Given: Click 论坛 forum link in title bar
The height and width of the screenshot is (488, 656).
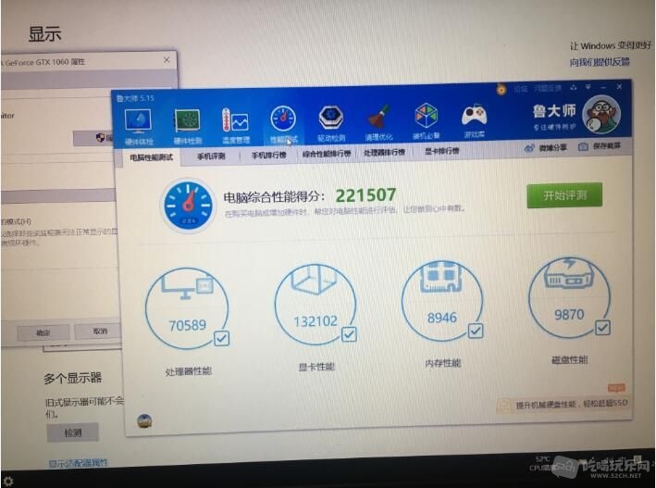Looking at the screenshot, I should [x=520, y=89].
